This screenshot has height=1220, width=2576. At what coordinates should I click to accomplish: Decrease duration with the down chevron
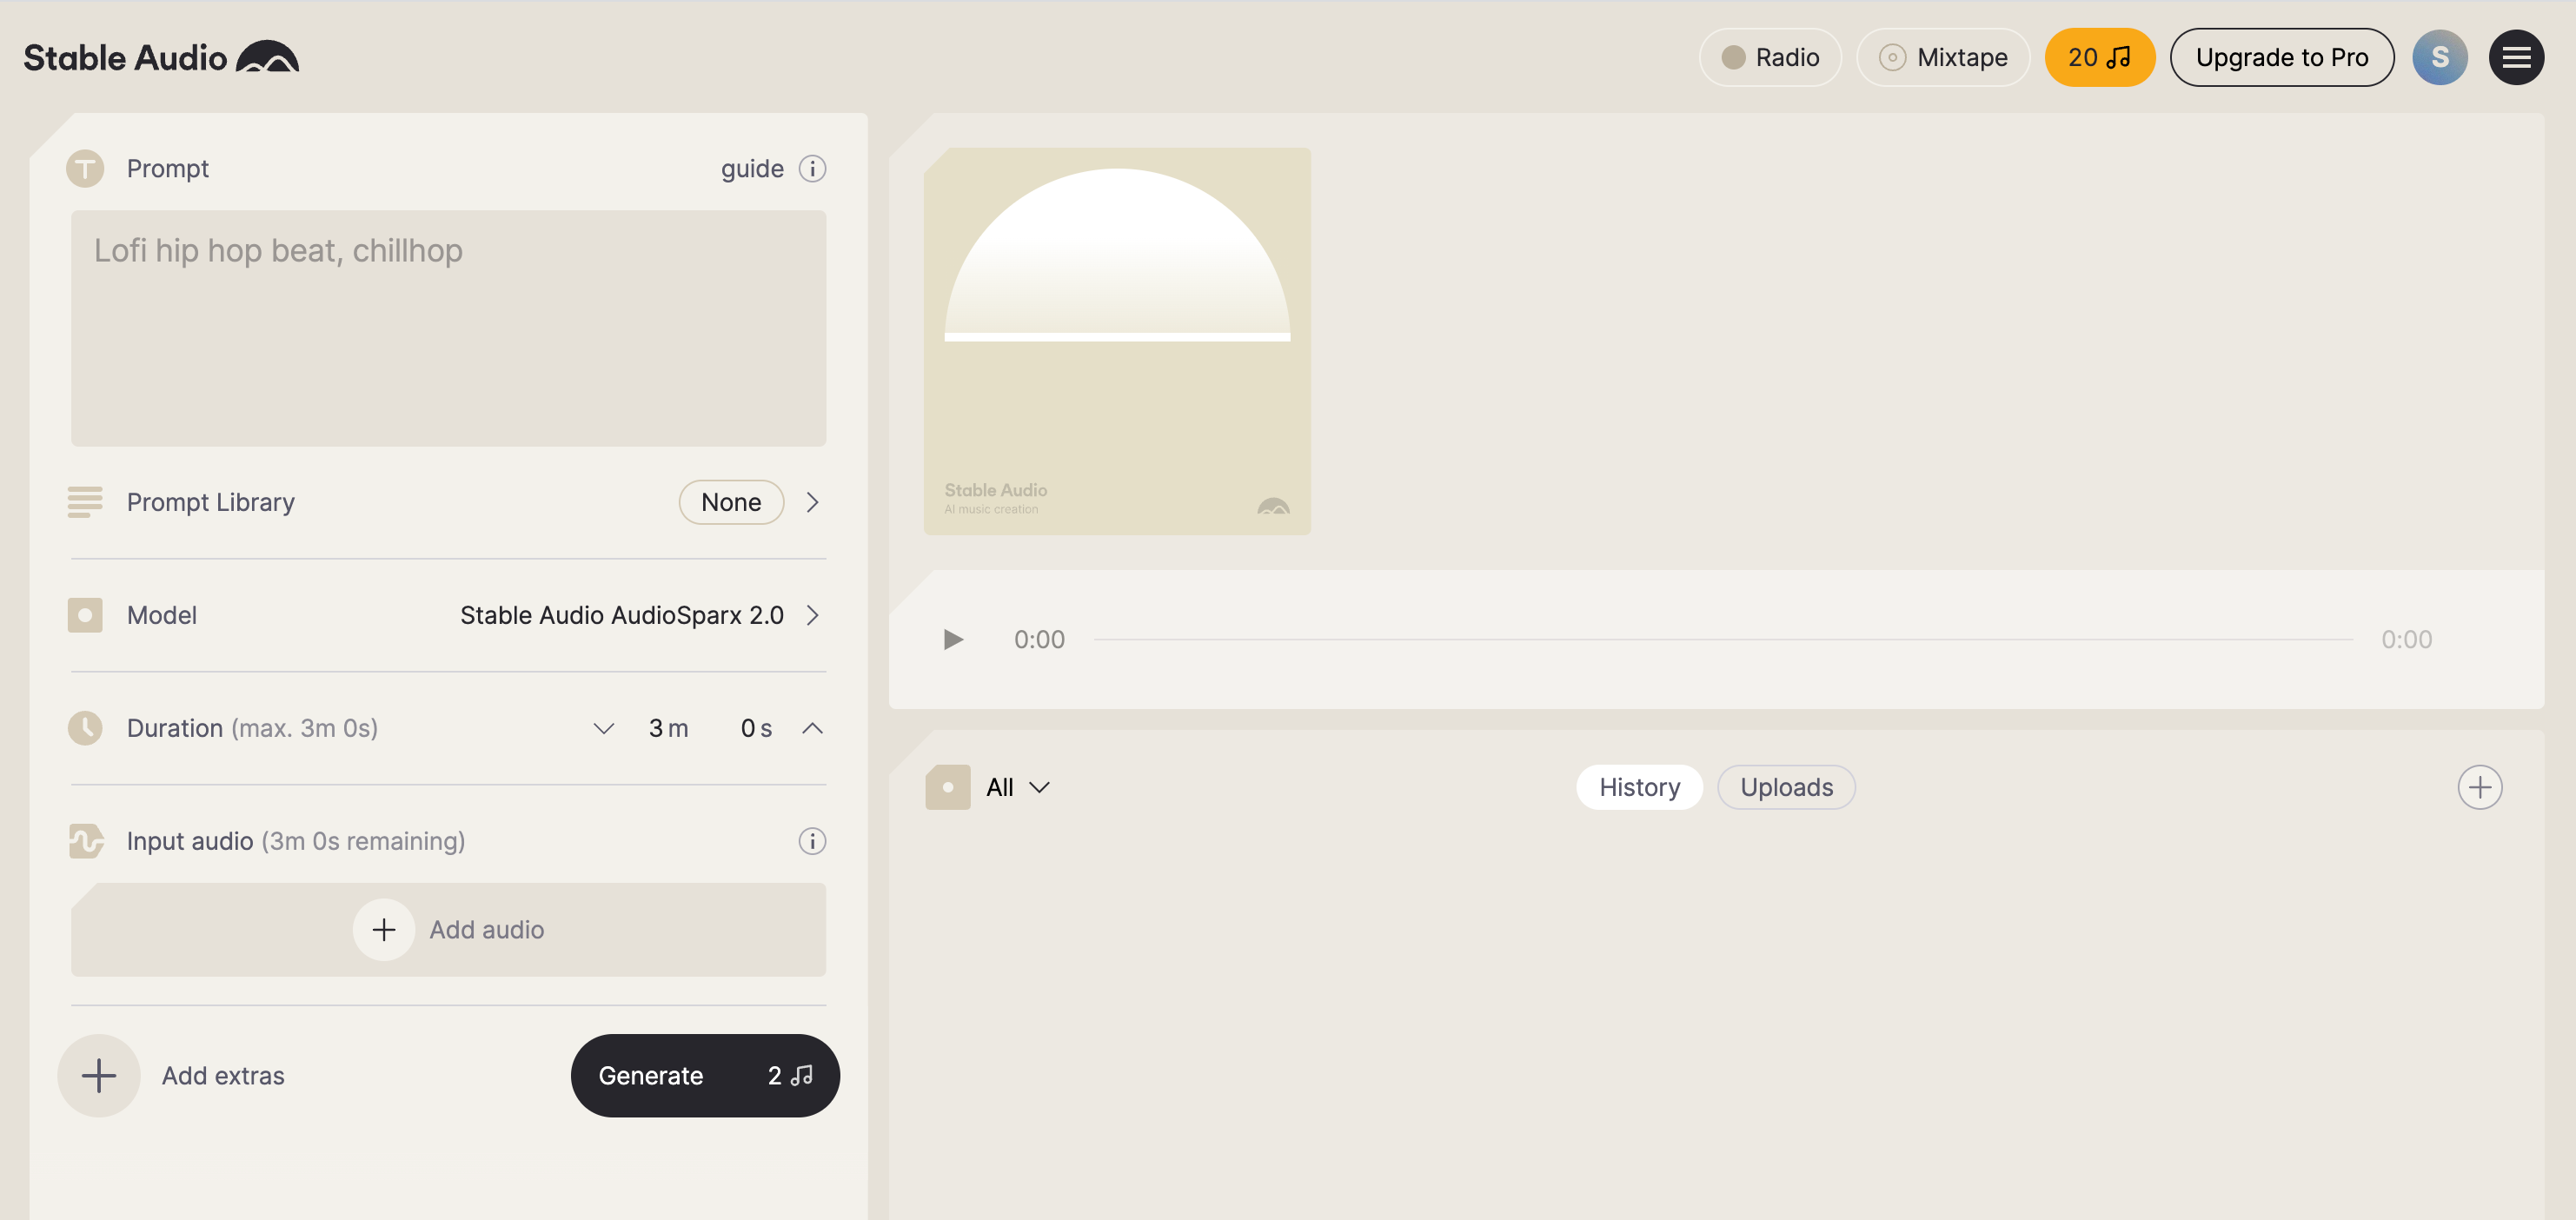point(603,728)
